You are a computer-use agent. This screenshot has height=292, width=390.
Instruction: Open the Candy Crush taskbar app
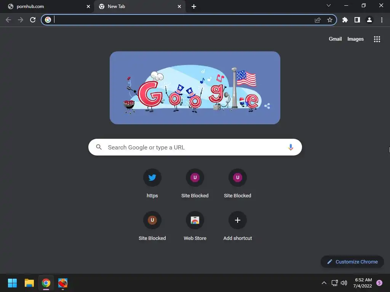click(x=63, y=283)
